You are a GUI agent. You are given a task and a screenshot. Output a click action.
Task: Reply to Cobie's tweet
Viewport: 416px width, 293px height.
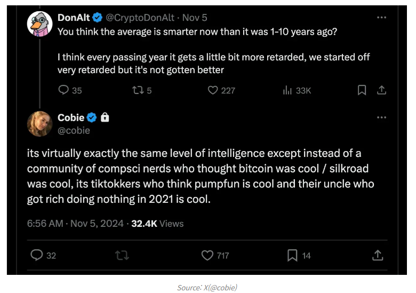[x=37, y=256]
